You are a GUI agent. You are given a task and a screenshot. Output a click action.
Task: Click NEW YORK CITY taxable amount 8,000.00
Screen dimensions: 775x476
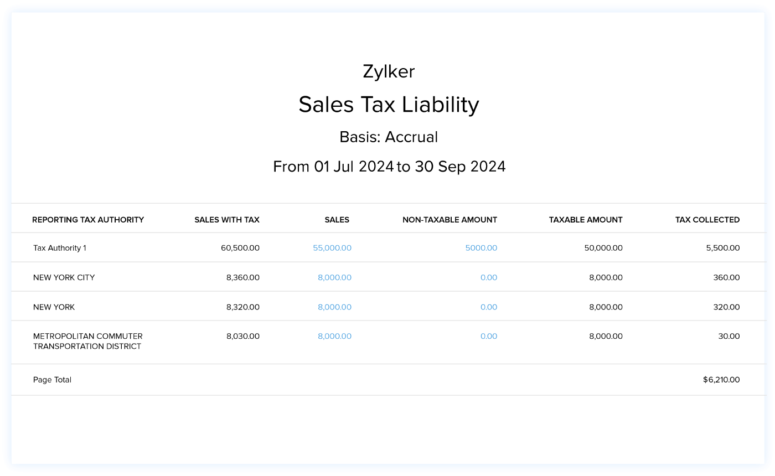click(606, 277)
